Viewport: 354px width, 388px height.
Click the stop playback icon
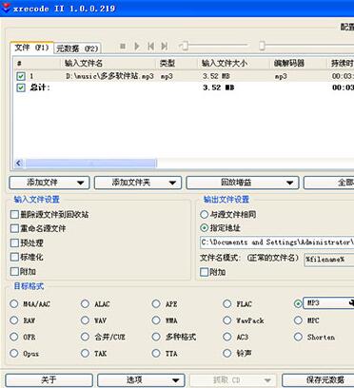pyautogui.click(x=123, y=47)
